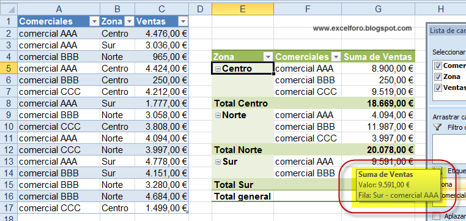
Task: Open the Ventas filter dropdown in column C
Action: (x=183, y=21)
